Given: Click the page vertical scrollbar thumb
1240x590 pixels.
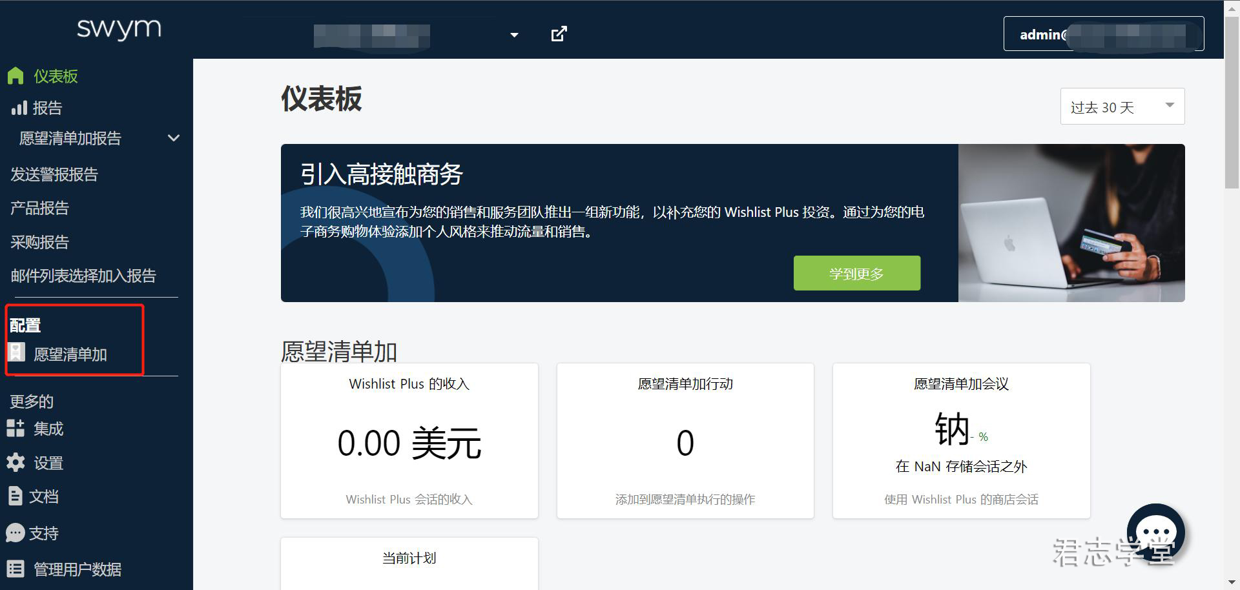Looking at the screenshot, I should click(1232, 103).
